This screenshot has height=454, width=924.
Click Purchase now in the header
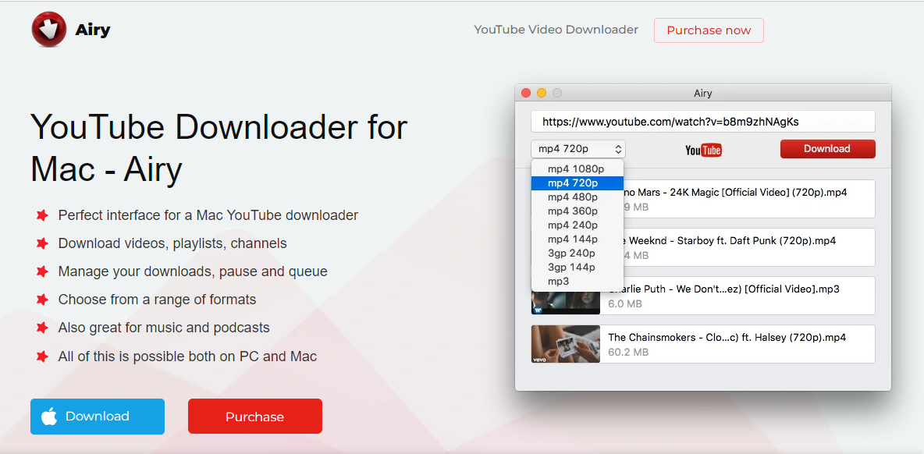click(x=709, y=30)
